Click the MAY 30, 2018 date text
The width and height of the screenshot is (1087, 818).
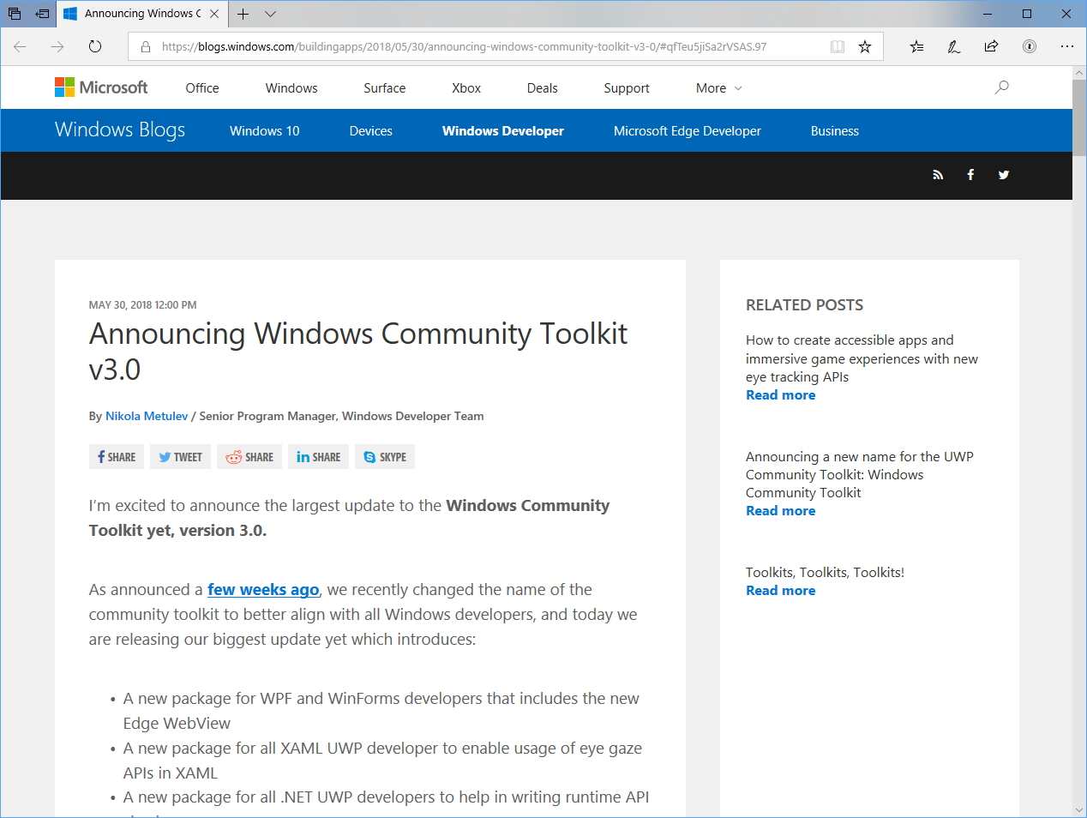142,305
